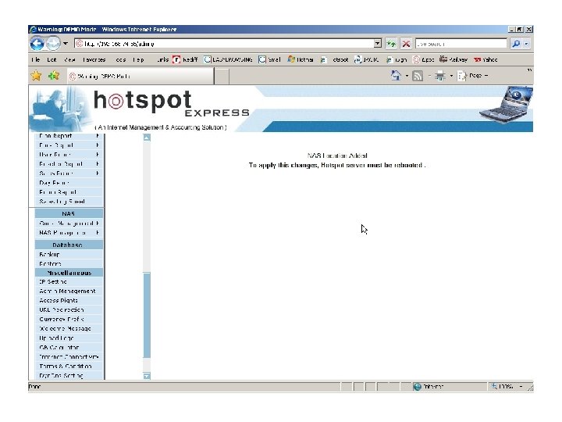Open the recent pages dropdown beside Forward
The height and width of the screenshot is (422, 562).
point(66,44)
